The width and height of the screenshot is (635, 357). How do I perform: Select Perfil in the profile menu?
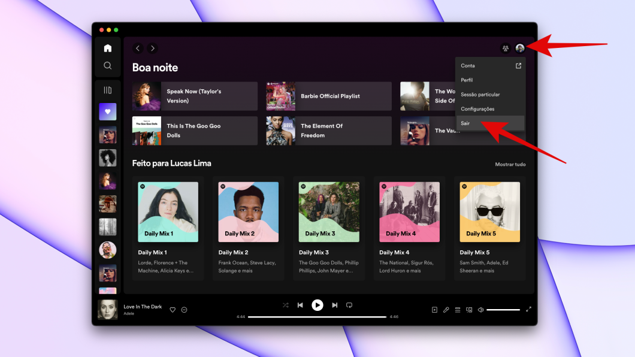point(491,80)
